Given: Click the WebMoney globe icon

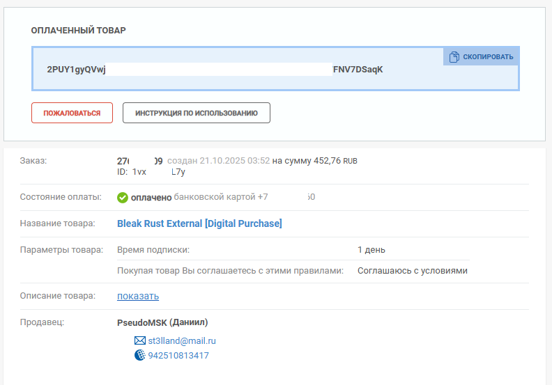Looking at the screenshot, I should pyautogui.click(x=140, y=355).
